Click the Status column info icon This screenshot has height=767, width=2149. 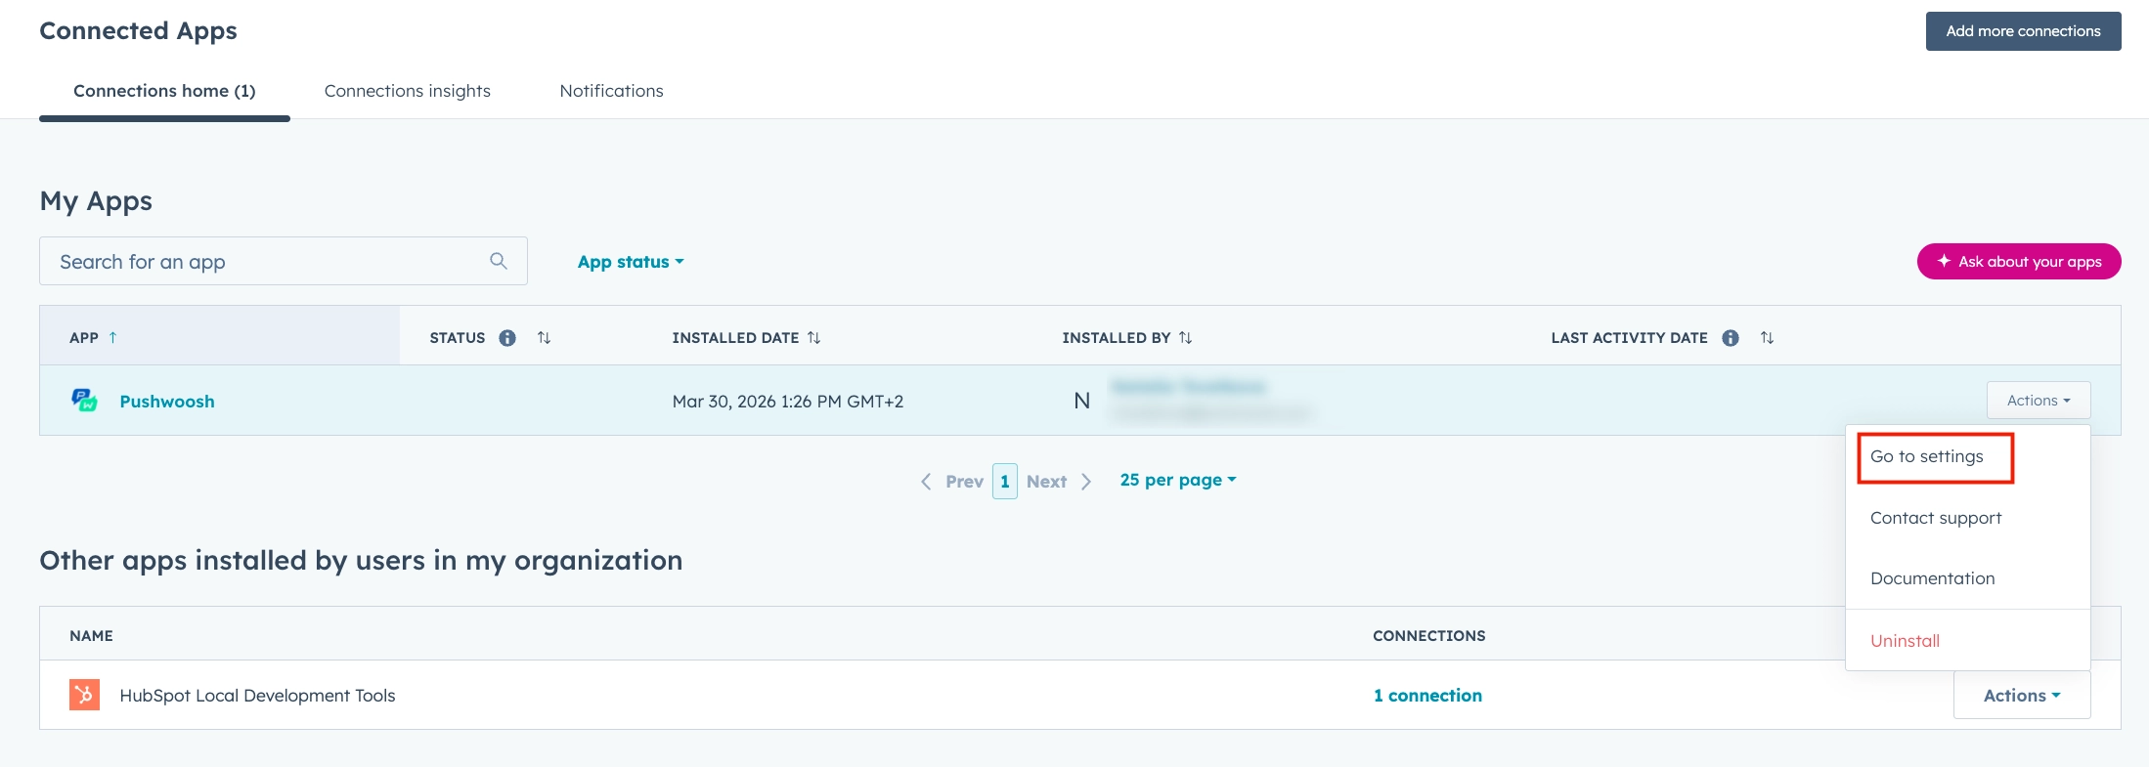coord(507,338)
